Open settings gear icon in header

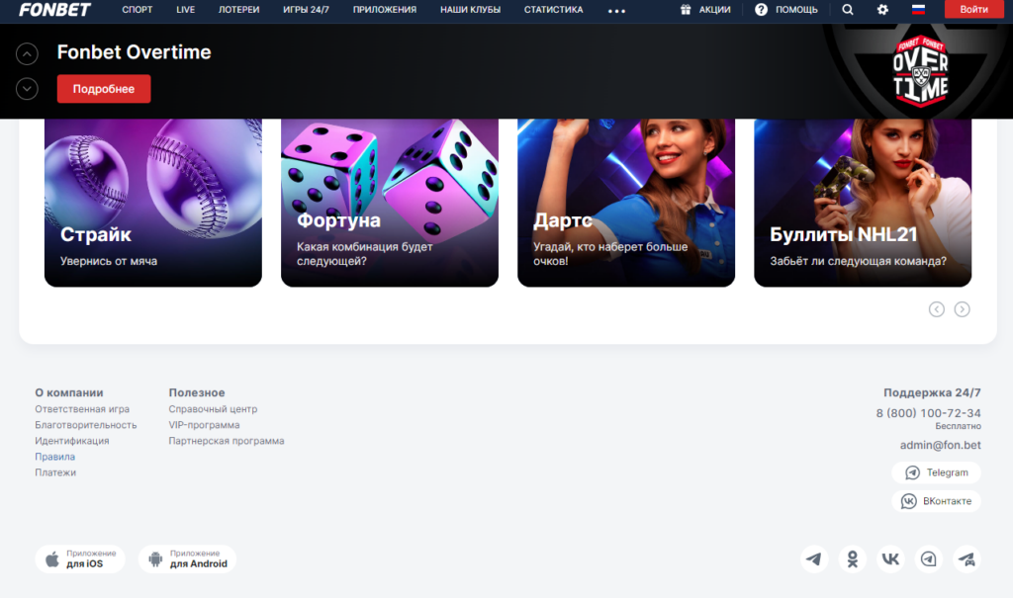[882, 10]
